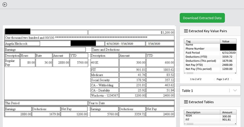Select the Deductions (This period) tag row
244x127 pixels.
[x=210, y=61]
